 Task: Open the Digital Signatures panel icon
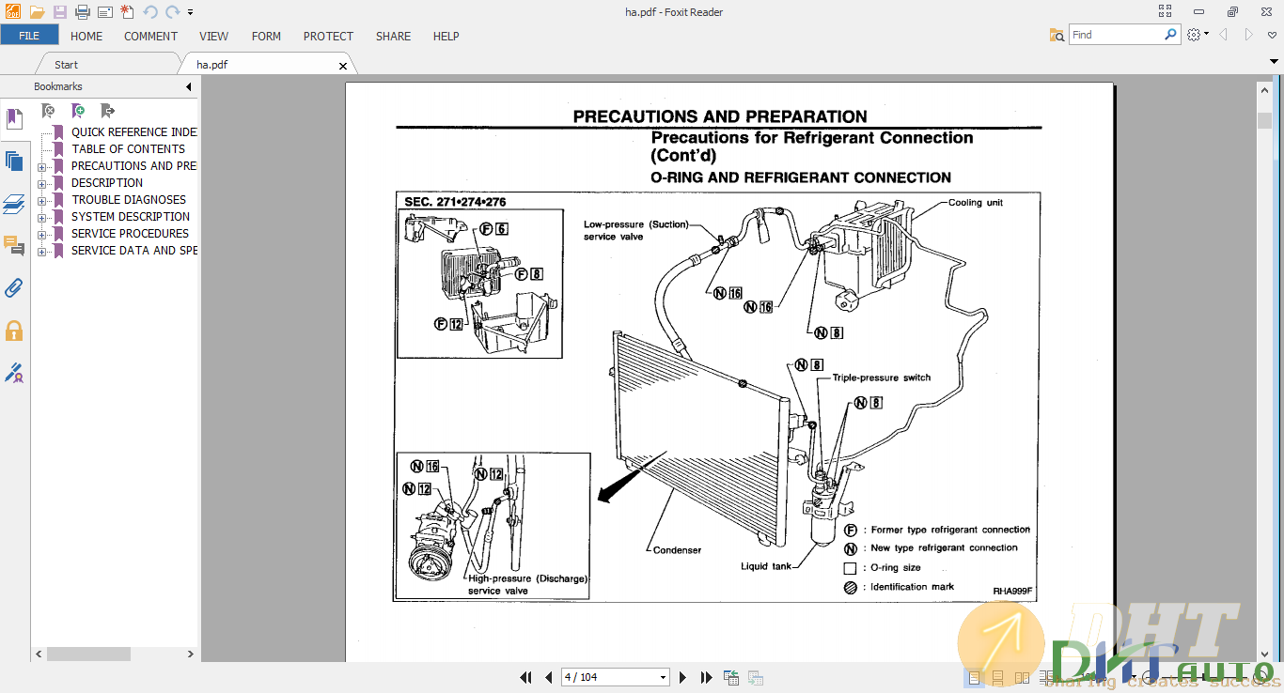coord(14,373)
